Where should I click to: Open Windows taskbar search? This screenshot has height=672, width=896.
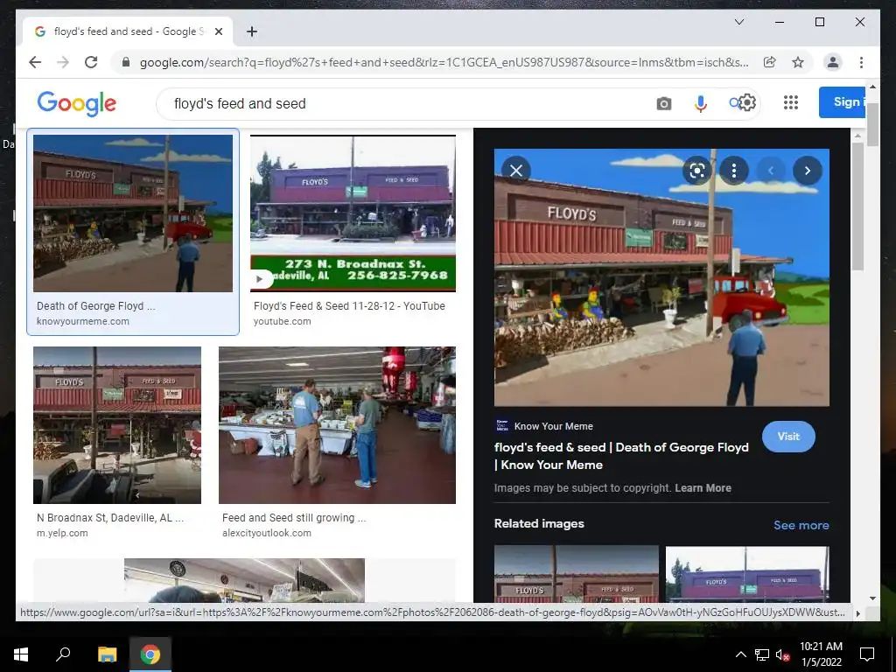(x=63, y=654)
